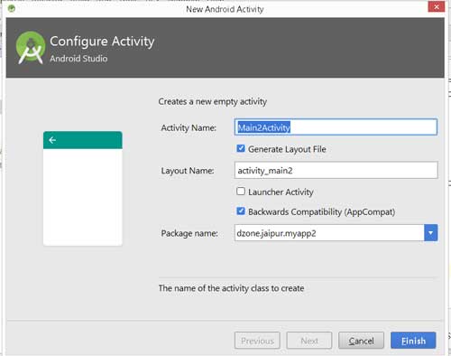Click the Configure Activity heading
This screenshot has width=451, height=356.
[102, 42]
